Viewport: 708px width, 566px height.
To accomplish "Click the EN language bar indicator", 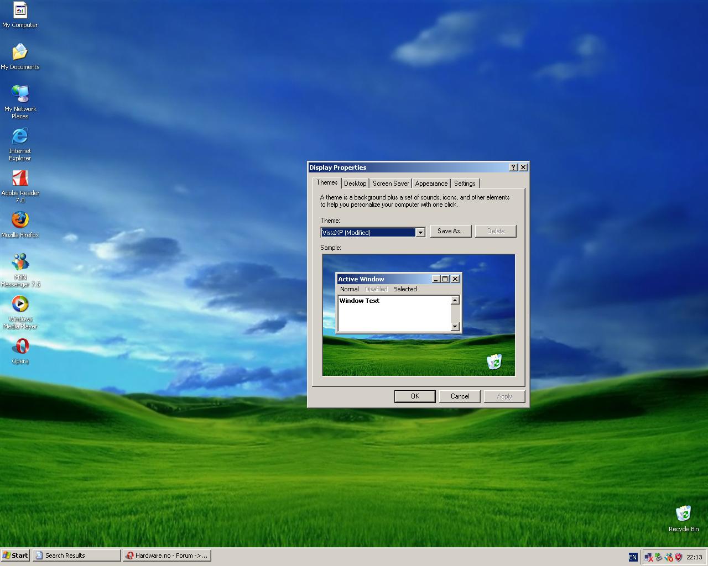I will [633, 557].
